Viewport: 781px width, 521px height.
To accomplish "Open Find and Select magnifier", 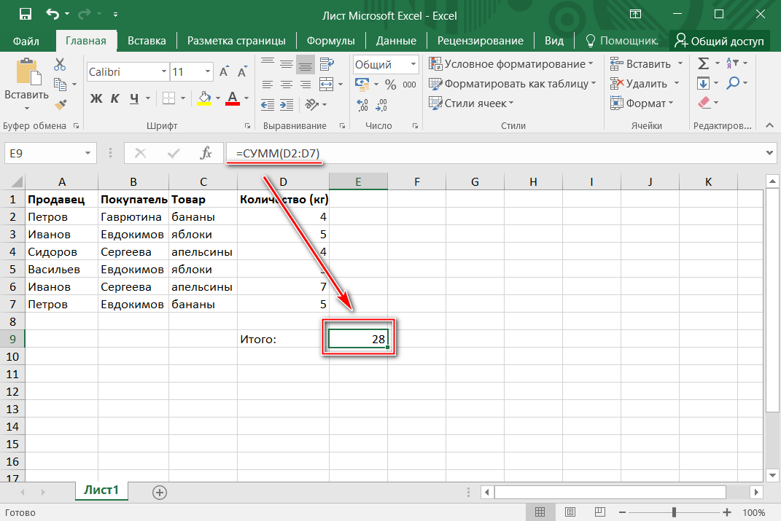I will (733, 82).
